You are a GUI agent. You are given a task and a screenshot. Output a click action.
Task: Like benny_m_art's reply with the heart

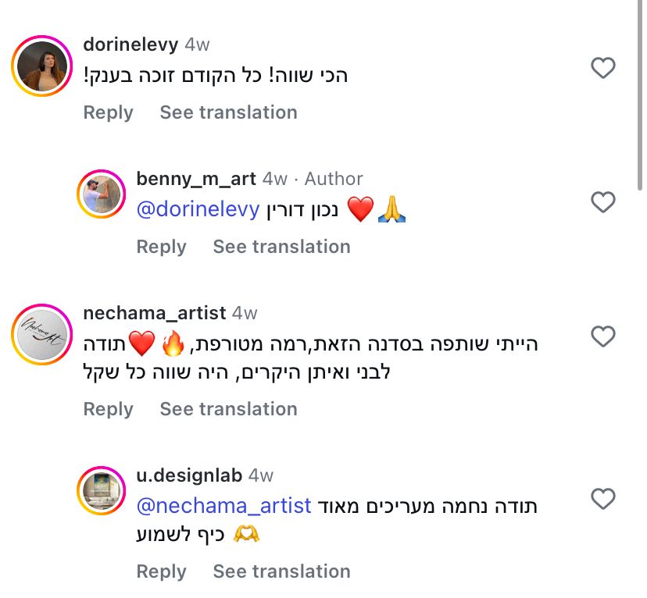[x=602, y=203]
